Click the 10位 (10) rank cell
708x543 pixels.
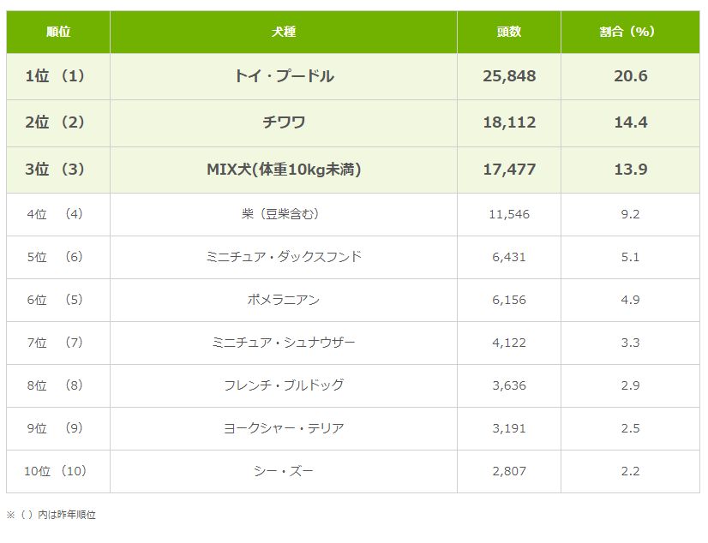(57, 471)
